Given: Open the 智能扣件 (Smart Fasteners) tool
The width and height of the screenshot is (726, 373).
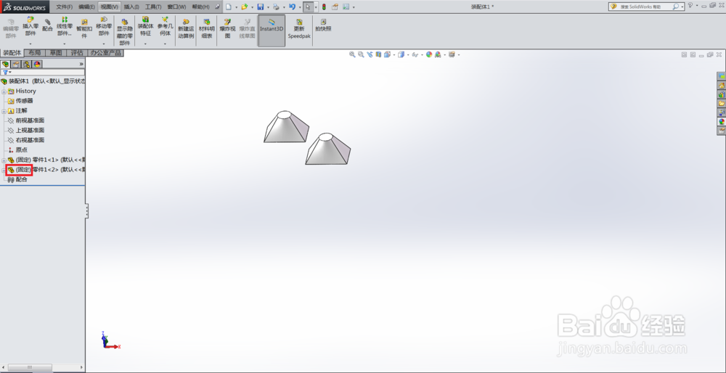Looking at the screenshot, I should click(x=84, y=29).
